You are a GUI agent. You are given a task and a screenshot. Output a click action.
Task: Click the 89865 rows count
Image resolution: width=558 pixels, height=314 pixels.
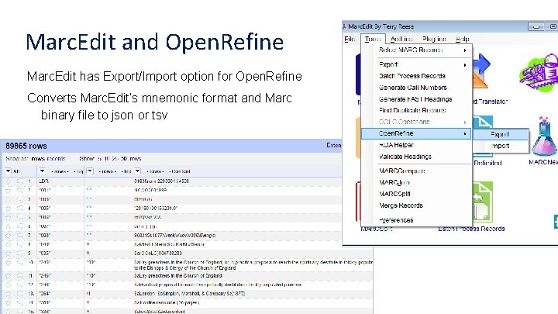coord(26,146)
